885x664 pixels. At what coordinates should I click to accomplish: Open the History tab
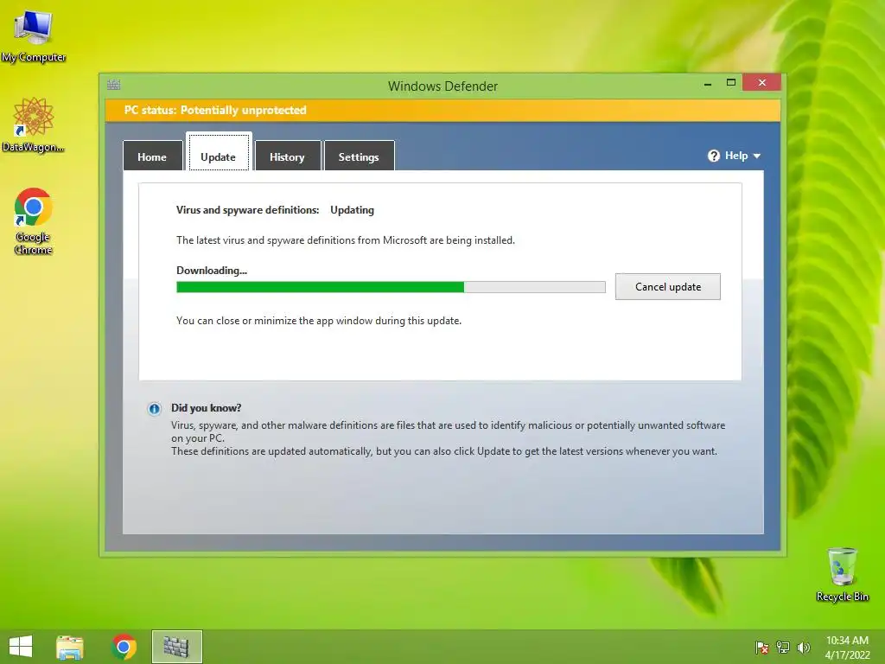pos(287,156)
